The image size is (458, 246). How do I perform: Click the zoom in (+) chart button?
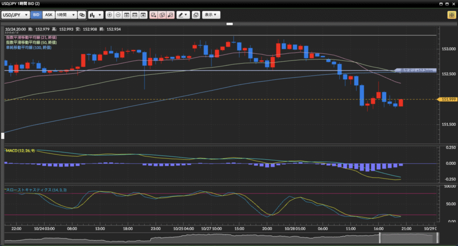click(x=110, y=15)
